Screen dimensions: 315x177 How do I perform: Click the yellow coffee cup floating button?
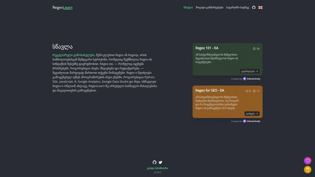click(307, 170)
